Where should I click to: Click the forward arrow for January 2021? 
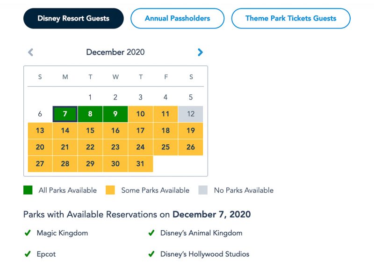pos(200,52)
